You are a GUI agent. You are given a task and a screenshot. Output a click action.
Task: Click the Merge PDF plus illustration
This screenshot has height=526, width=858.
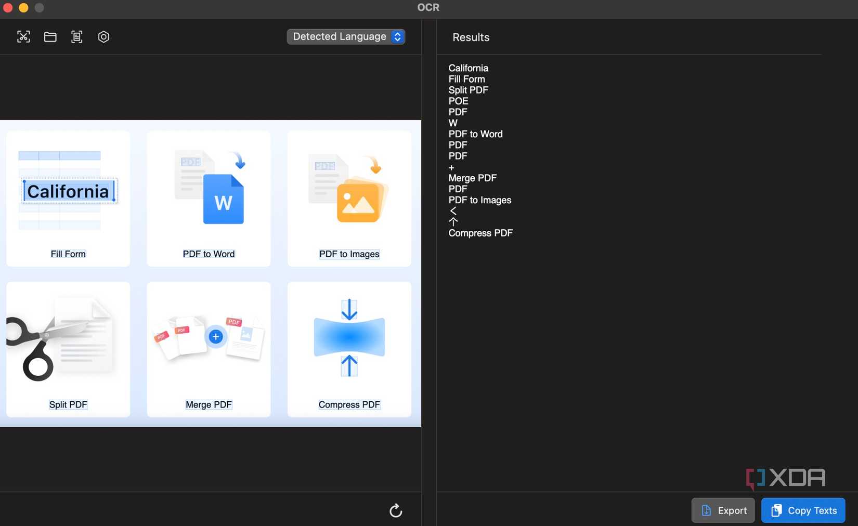click(x=209, y=337)
